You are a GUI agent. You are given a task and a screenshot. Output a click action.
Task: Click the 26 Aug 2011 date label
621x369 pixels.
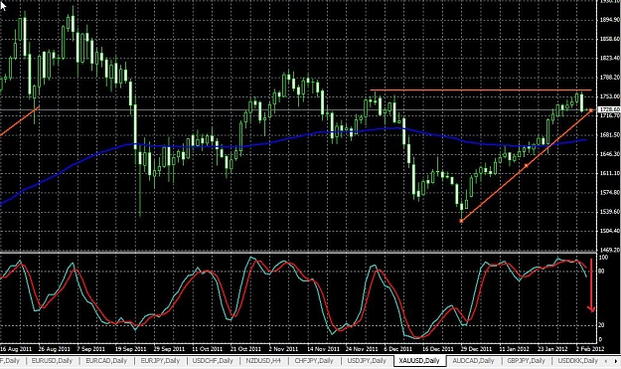[55, 349]
